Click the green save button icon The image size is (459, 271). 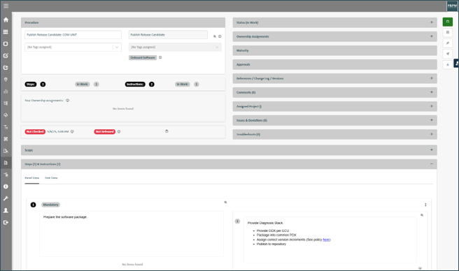click(448, 22)
